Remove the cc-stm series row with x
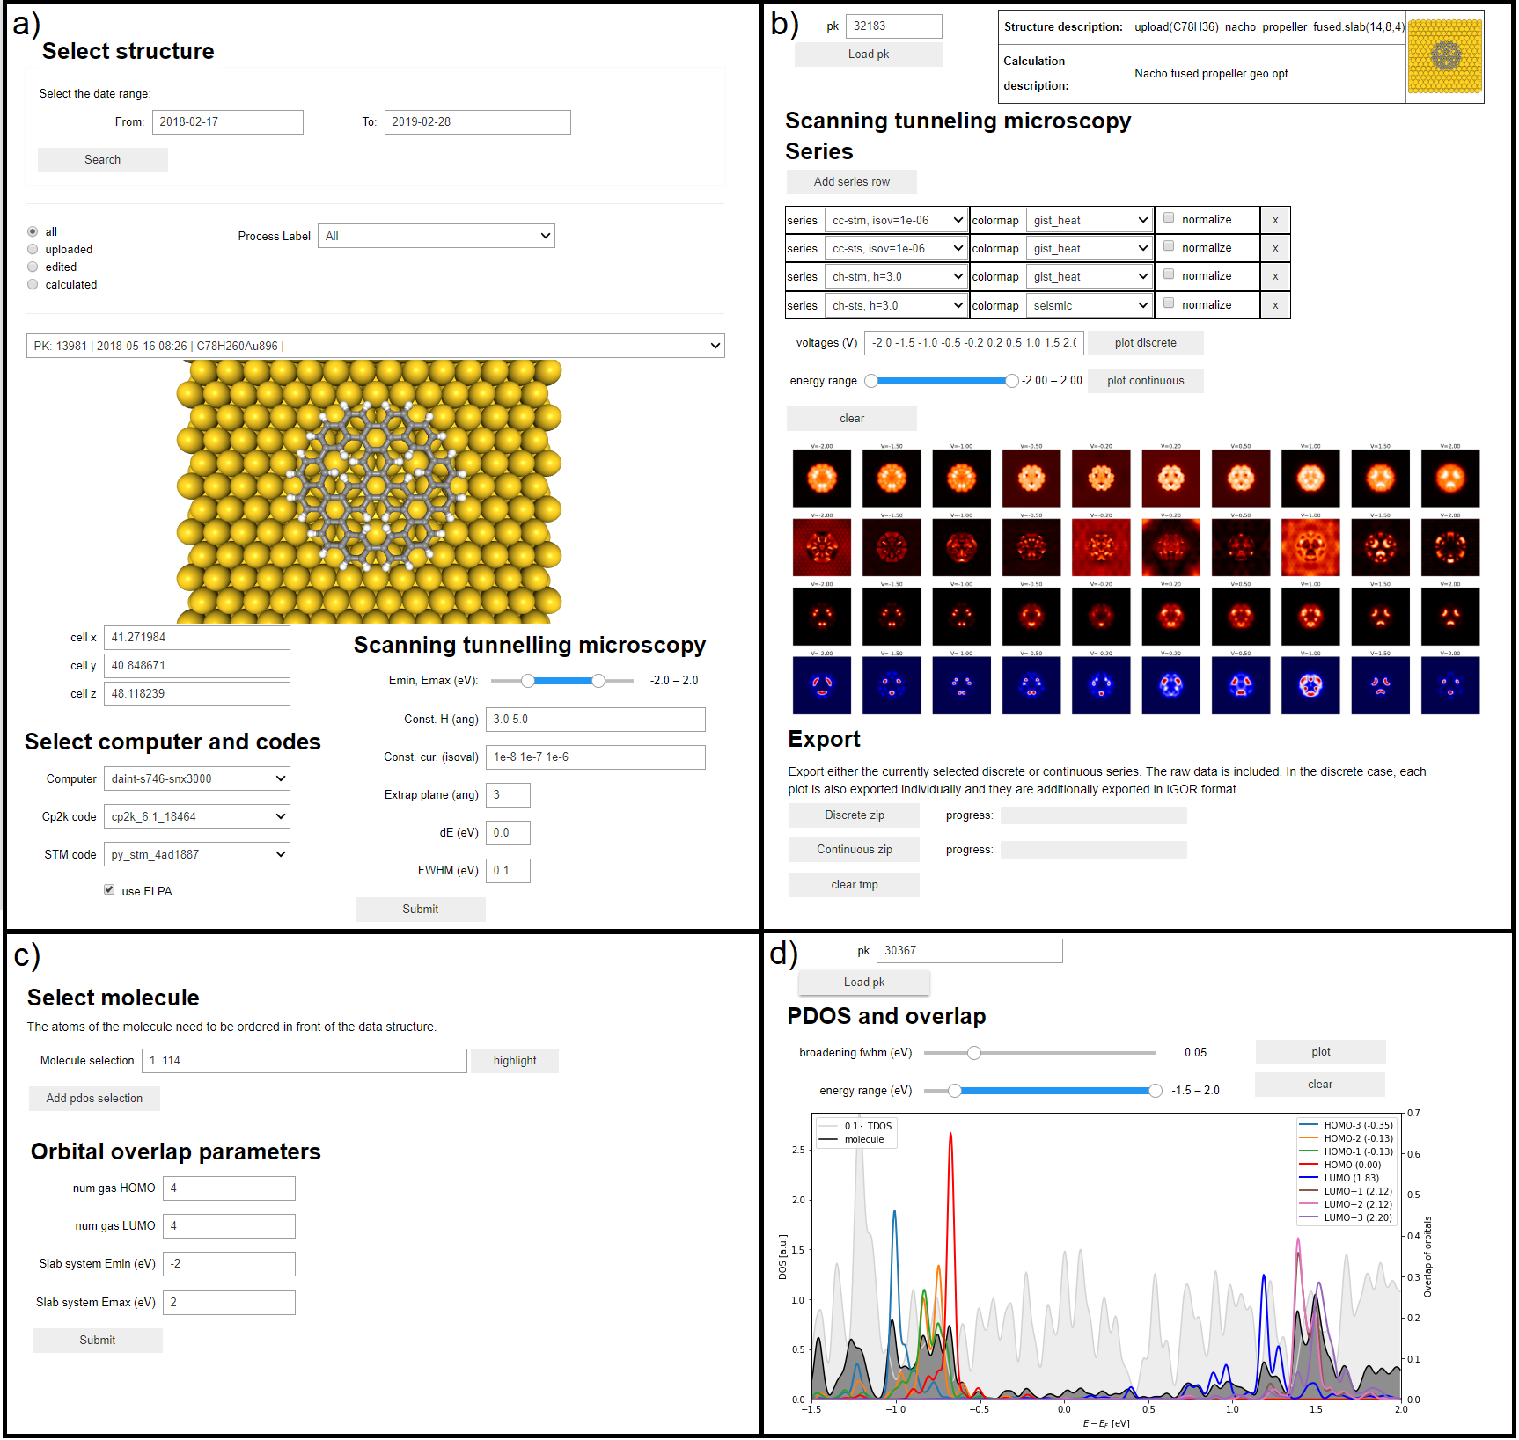The image size is (1519, 1440). 1274,221
